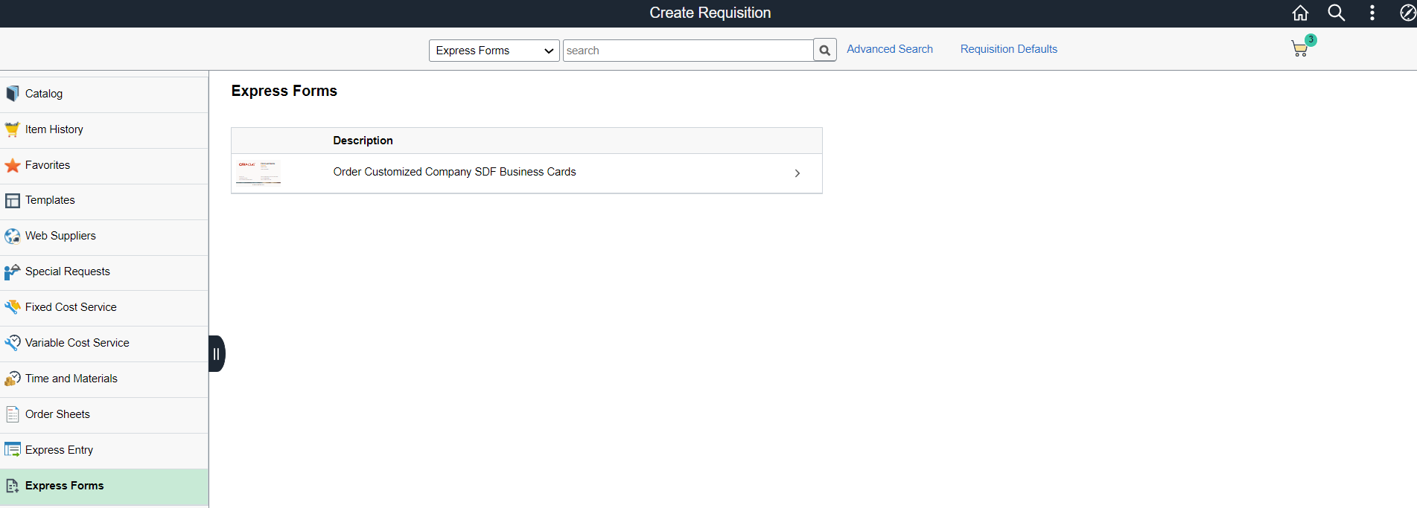Click the Time and Materials icon

pos(13,379)
